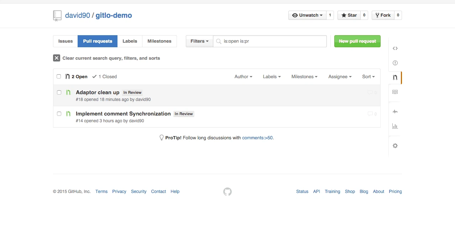Open the Status footer link

coord(302,192)
